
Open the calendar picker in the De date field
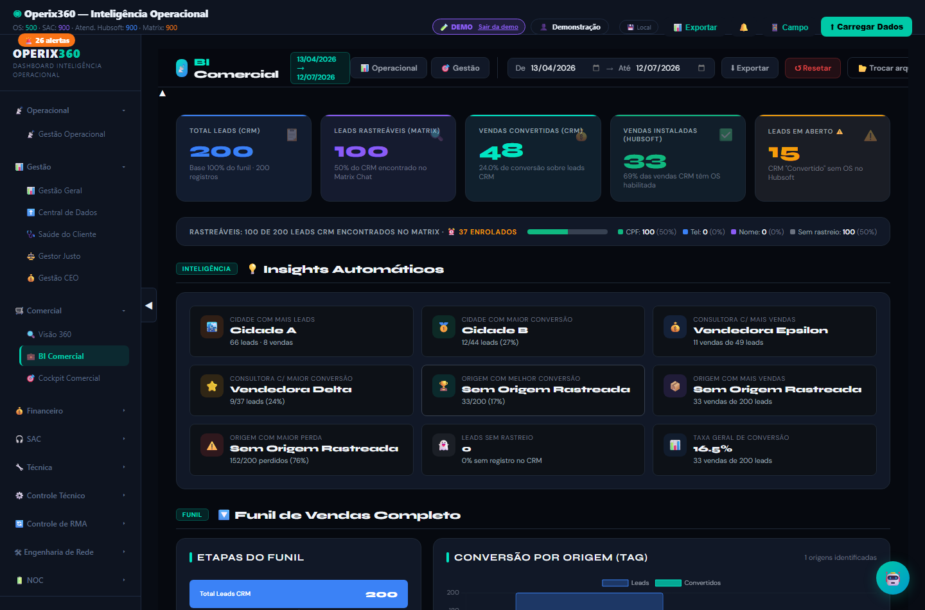pyautogui.click(x=596, y=68)
